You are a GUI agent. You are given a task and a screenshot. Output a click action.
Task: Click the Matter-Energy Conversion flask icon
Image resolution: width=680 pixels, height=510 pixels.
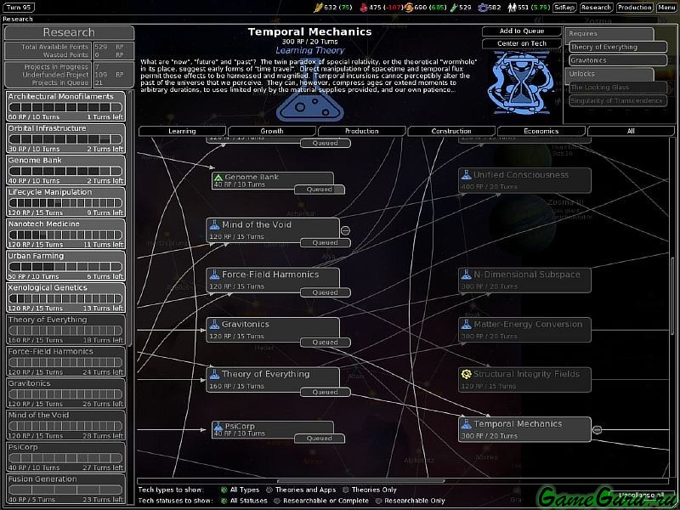pyautogui.click(x=466, y=325)
